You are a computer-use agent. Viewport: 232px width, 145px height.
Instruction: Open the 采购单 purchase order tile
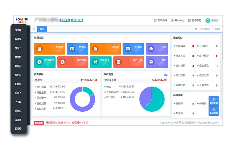pos(105,49)
